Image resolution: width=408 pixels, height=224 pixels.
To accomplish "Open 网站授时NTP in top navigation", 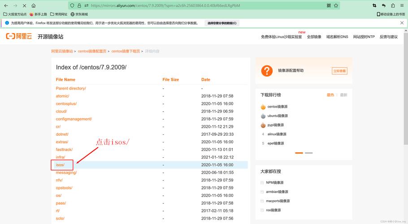I will (364, 37).
